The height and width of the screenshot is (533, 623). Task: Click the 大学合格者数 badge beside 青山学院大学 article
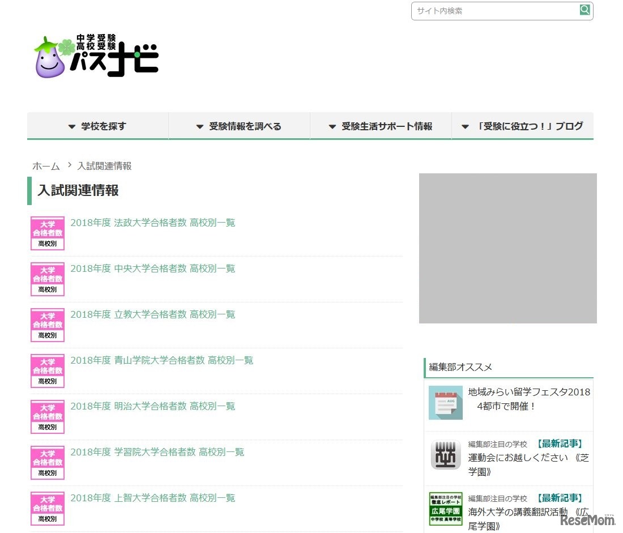click(x=48, y=370)
